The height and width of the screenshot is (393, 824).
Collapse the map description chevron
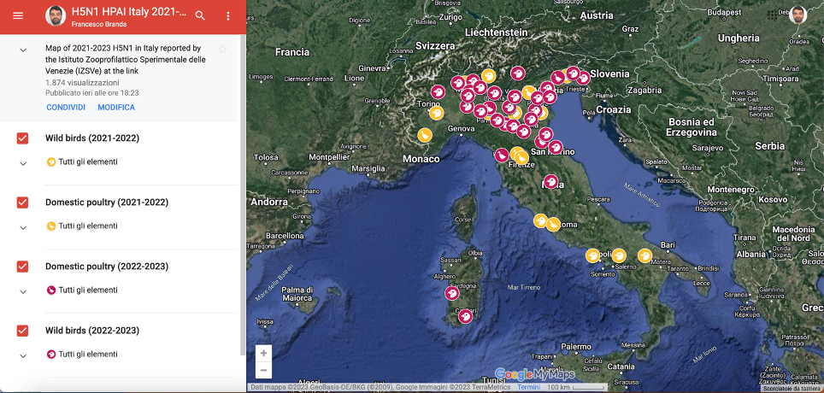(23, 50)
